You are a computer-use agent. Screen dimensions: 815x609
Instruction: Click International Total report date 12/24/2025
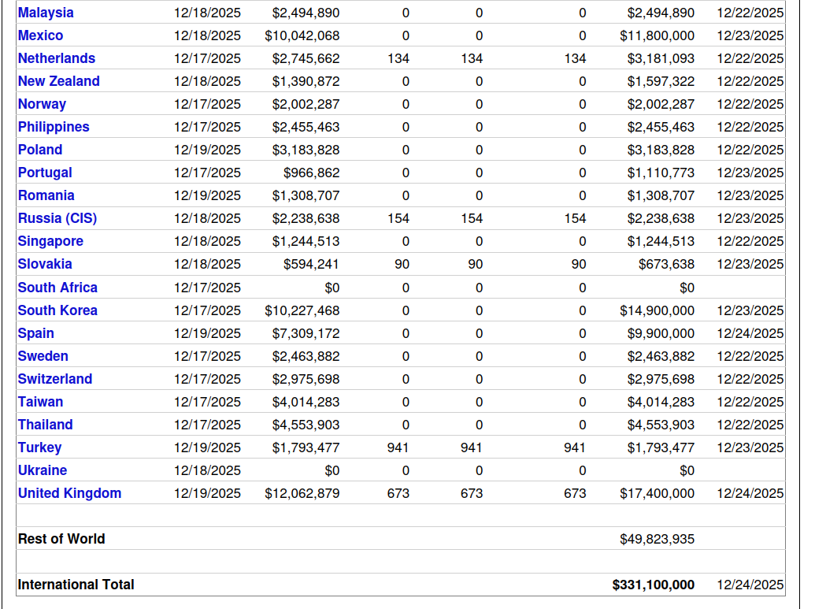tap(750, 585)
